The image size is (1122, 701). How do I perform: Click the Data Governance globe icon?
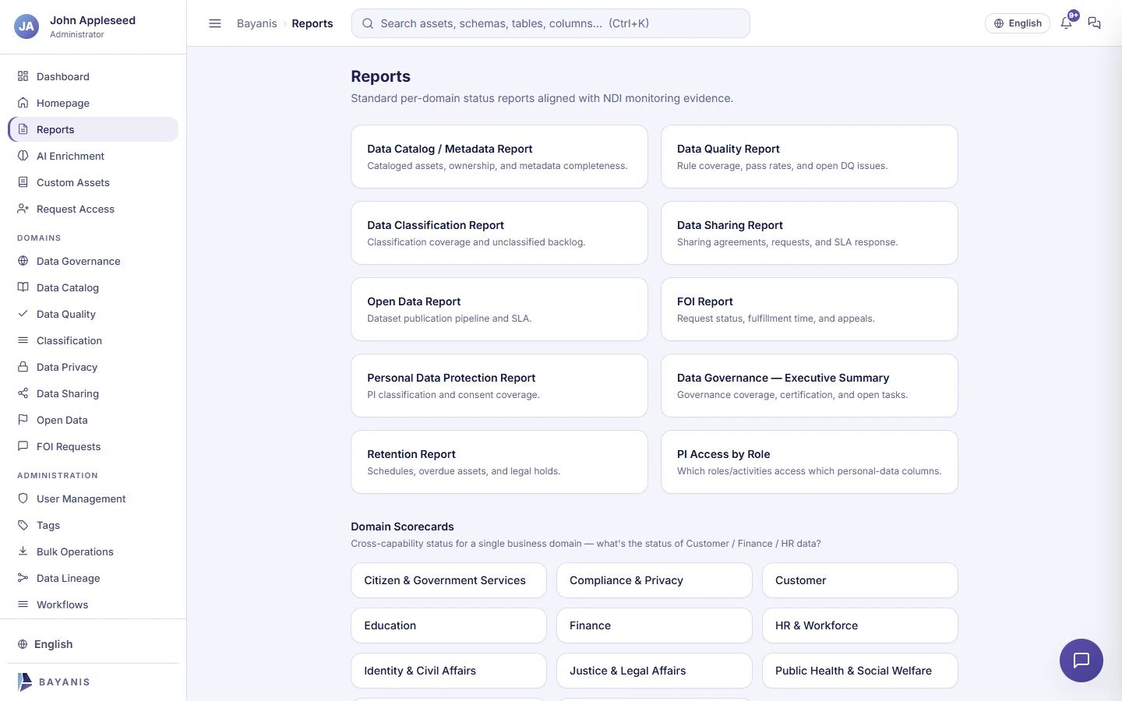pos(23,261)
